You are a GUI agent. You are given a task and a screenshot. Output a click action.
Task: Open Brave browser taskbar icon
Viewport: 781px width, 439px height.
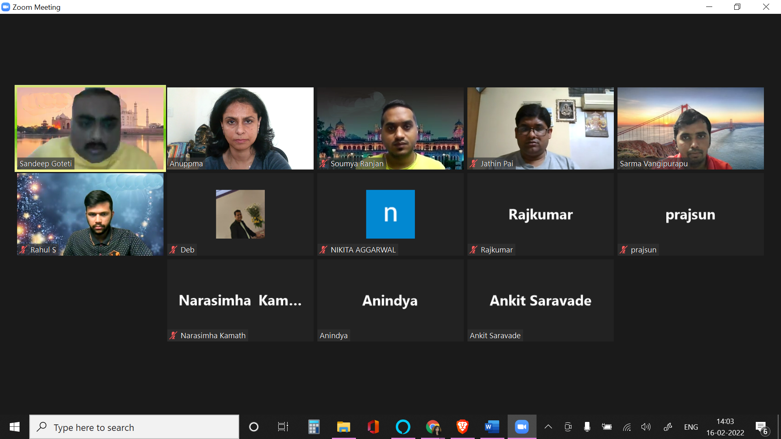[x=462, y=427]
